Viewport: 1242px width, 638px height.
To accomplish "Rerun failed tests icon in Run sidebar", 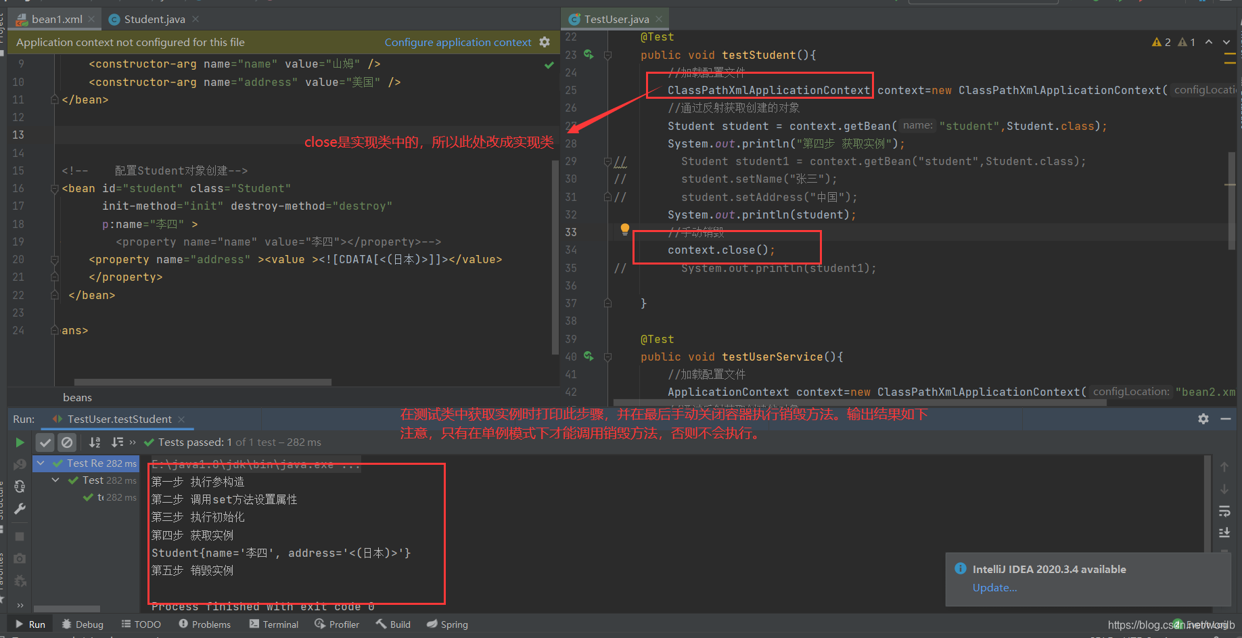I will coord(20,465).
